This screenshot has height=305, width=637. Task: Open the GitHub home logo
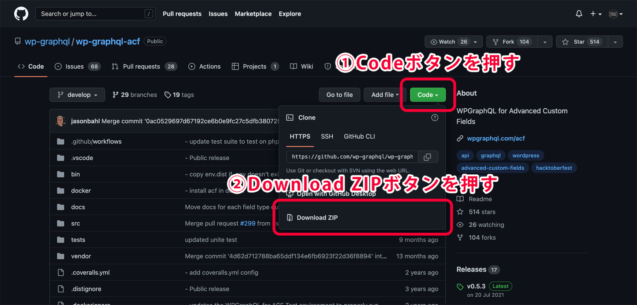(x=21, y=14)
